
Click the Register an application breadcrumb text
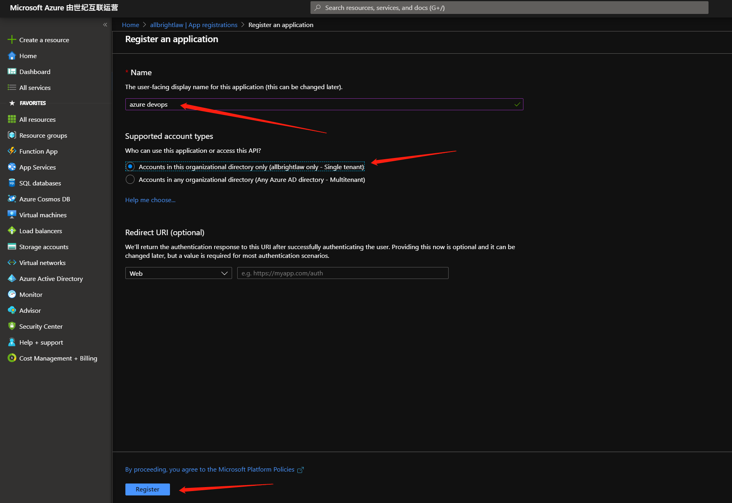(281, 25)
